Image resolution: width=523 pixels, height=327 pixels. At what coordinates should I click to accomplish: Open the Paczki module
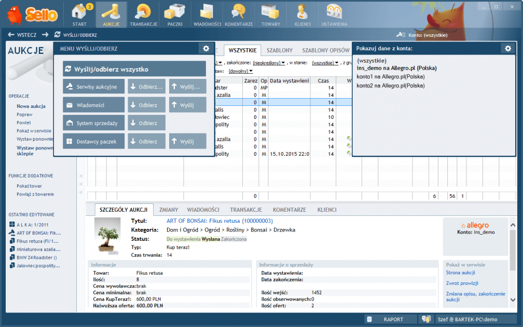tap(174, 15)
